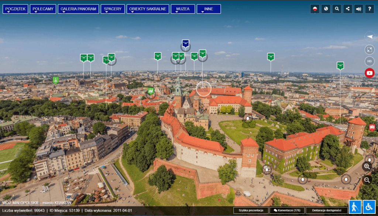Click the Szybka prezentacja button
The image size is (378, 216).
pos(251,210)
